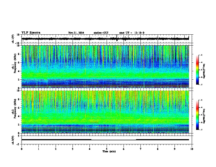Click the "9" tick on the time axis
This screenshot has height=167, width=216.
[175, 149]
